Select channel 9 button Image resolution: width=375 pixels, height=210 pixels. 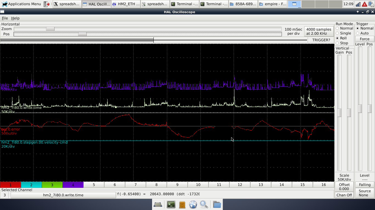[x=177, y=185]
